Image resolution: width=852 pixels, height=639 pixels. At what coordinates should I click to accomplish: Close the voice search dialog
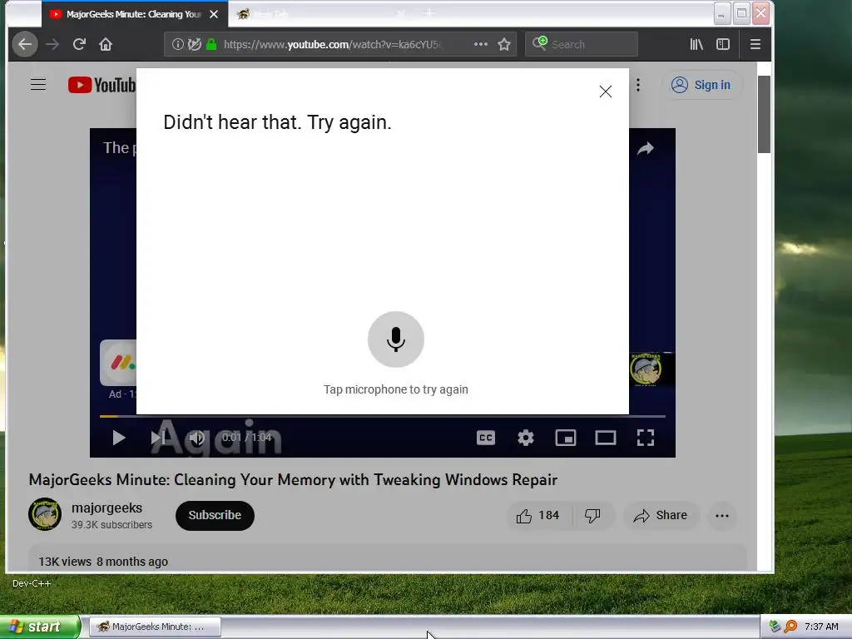606,92
